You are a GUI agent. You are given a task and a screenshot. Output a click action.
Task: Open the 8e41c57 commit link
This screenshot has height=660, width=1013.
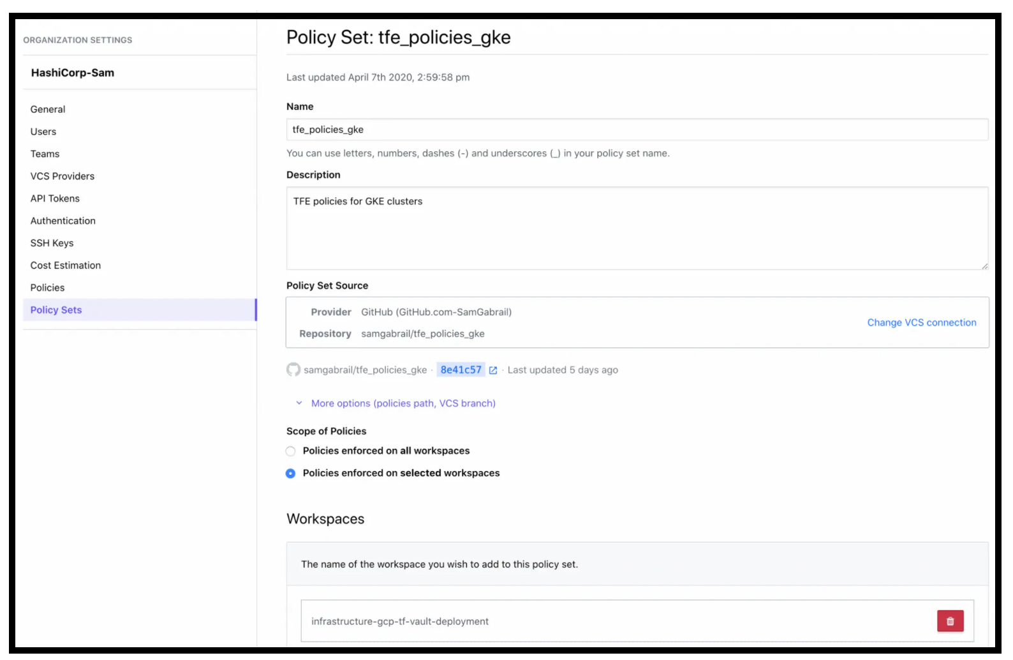click(461, 370)
